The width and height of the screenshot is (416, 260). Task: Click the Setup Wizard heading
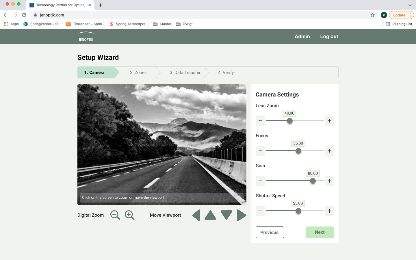click(x=98, y=57)
